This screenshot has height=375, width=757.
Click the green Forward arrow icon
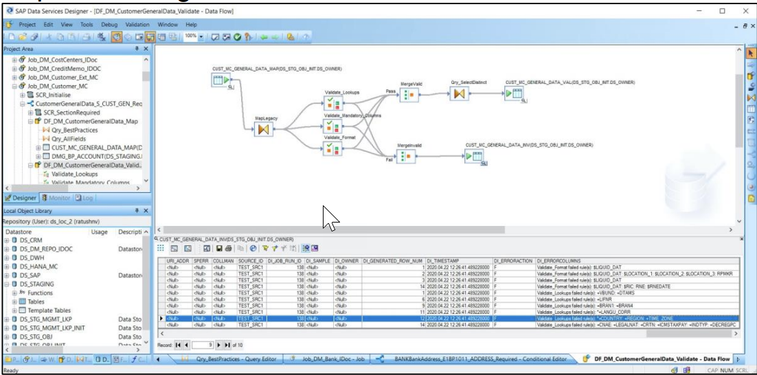point(277,36)
